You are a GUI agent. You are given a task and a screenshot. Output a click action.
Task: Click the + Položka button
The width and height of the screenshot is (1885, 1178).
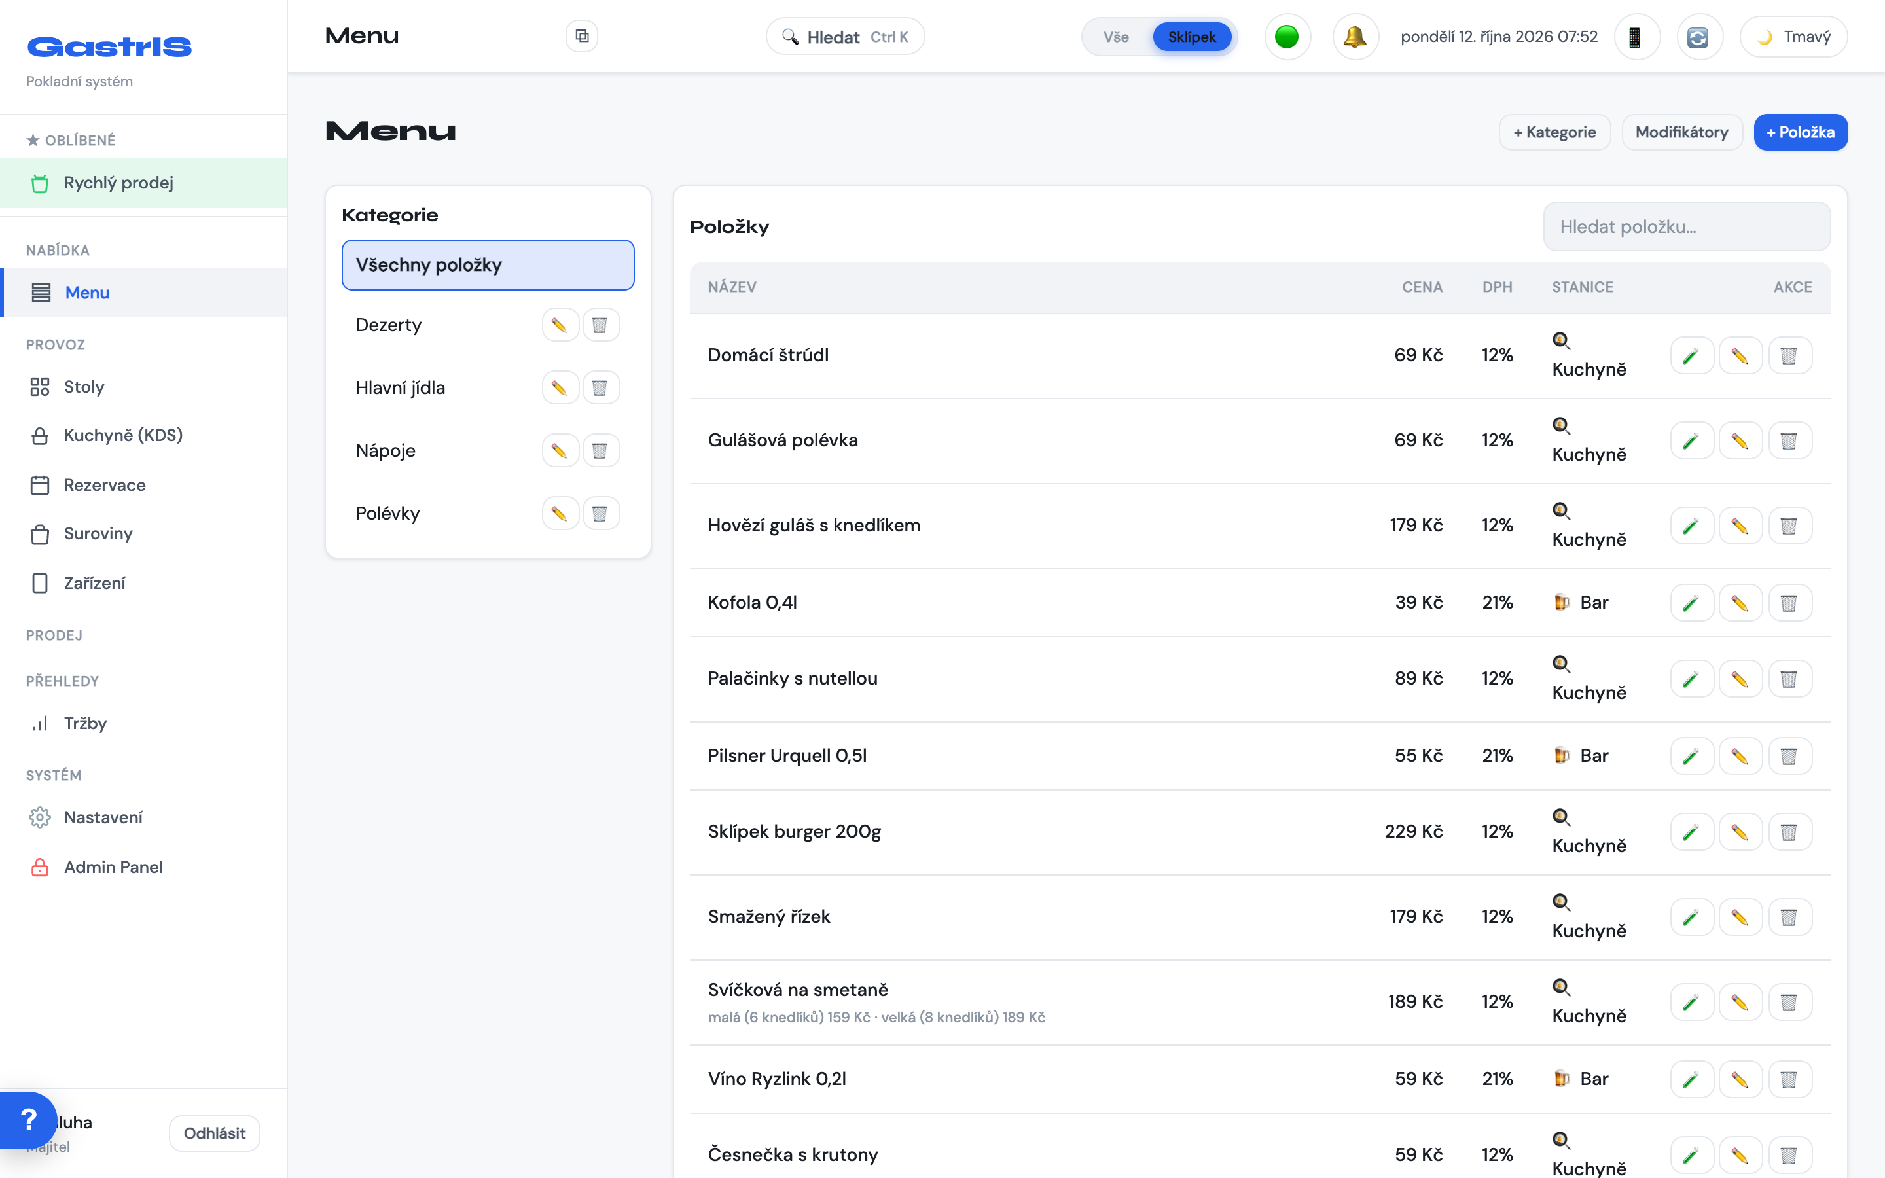point(1800,132)
